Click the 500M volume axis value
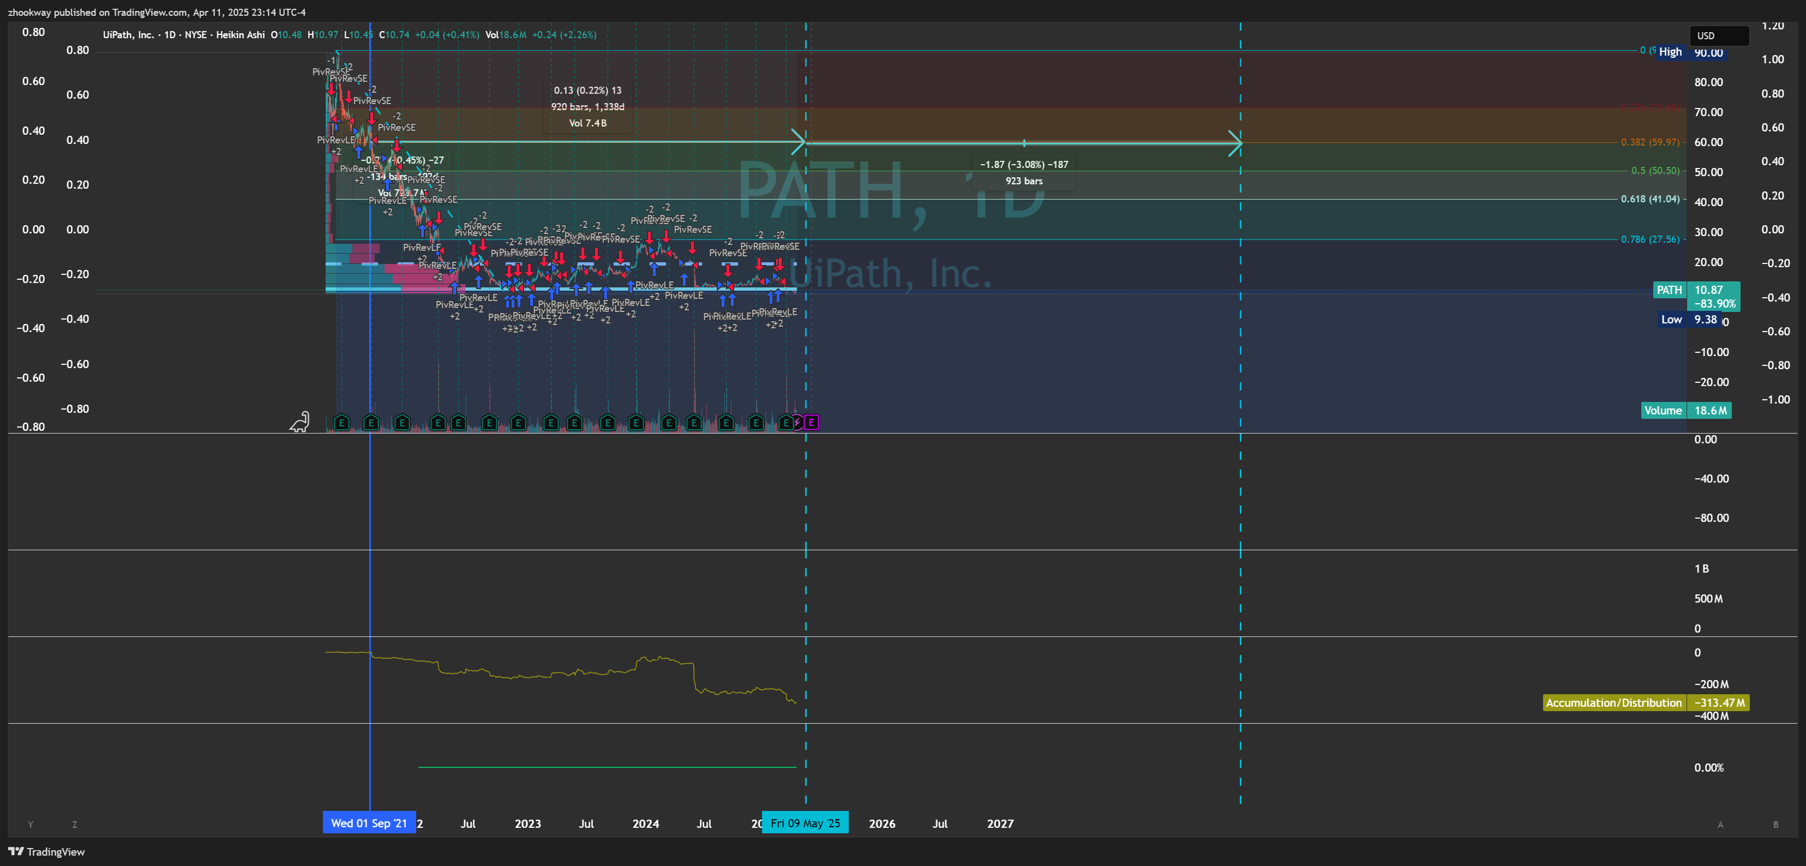1806x866 pixels. tap(1708, 598)
